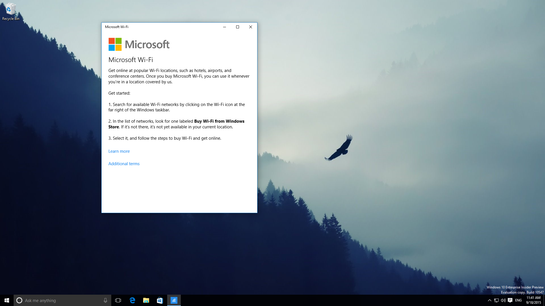Minimize the Microsoft Wi-Fi window

click(225, 27)
